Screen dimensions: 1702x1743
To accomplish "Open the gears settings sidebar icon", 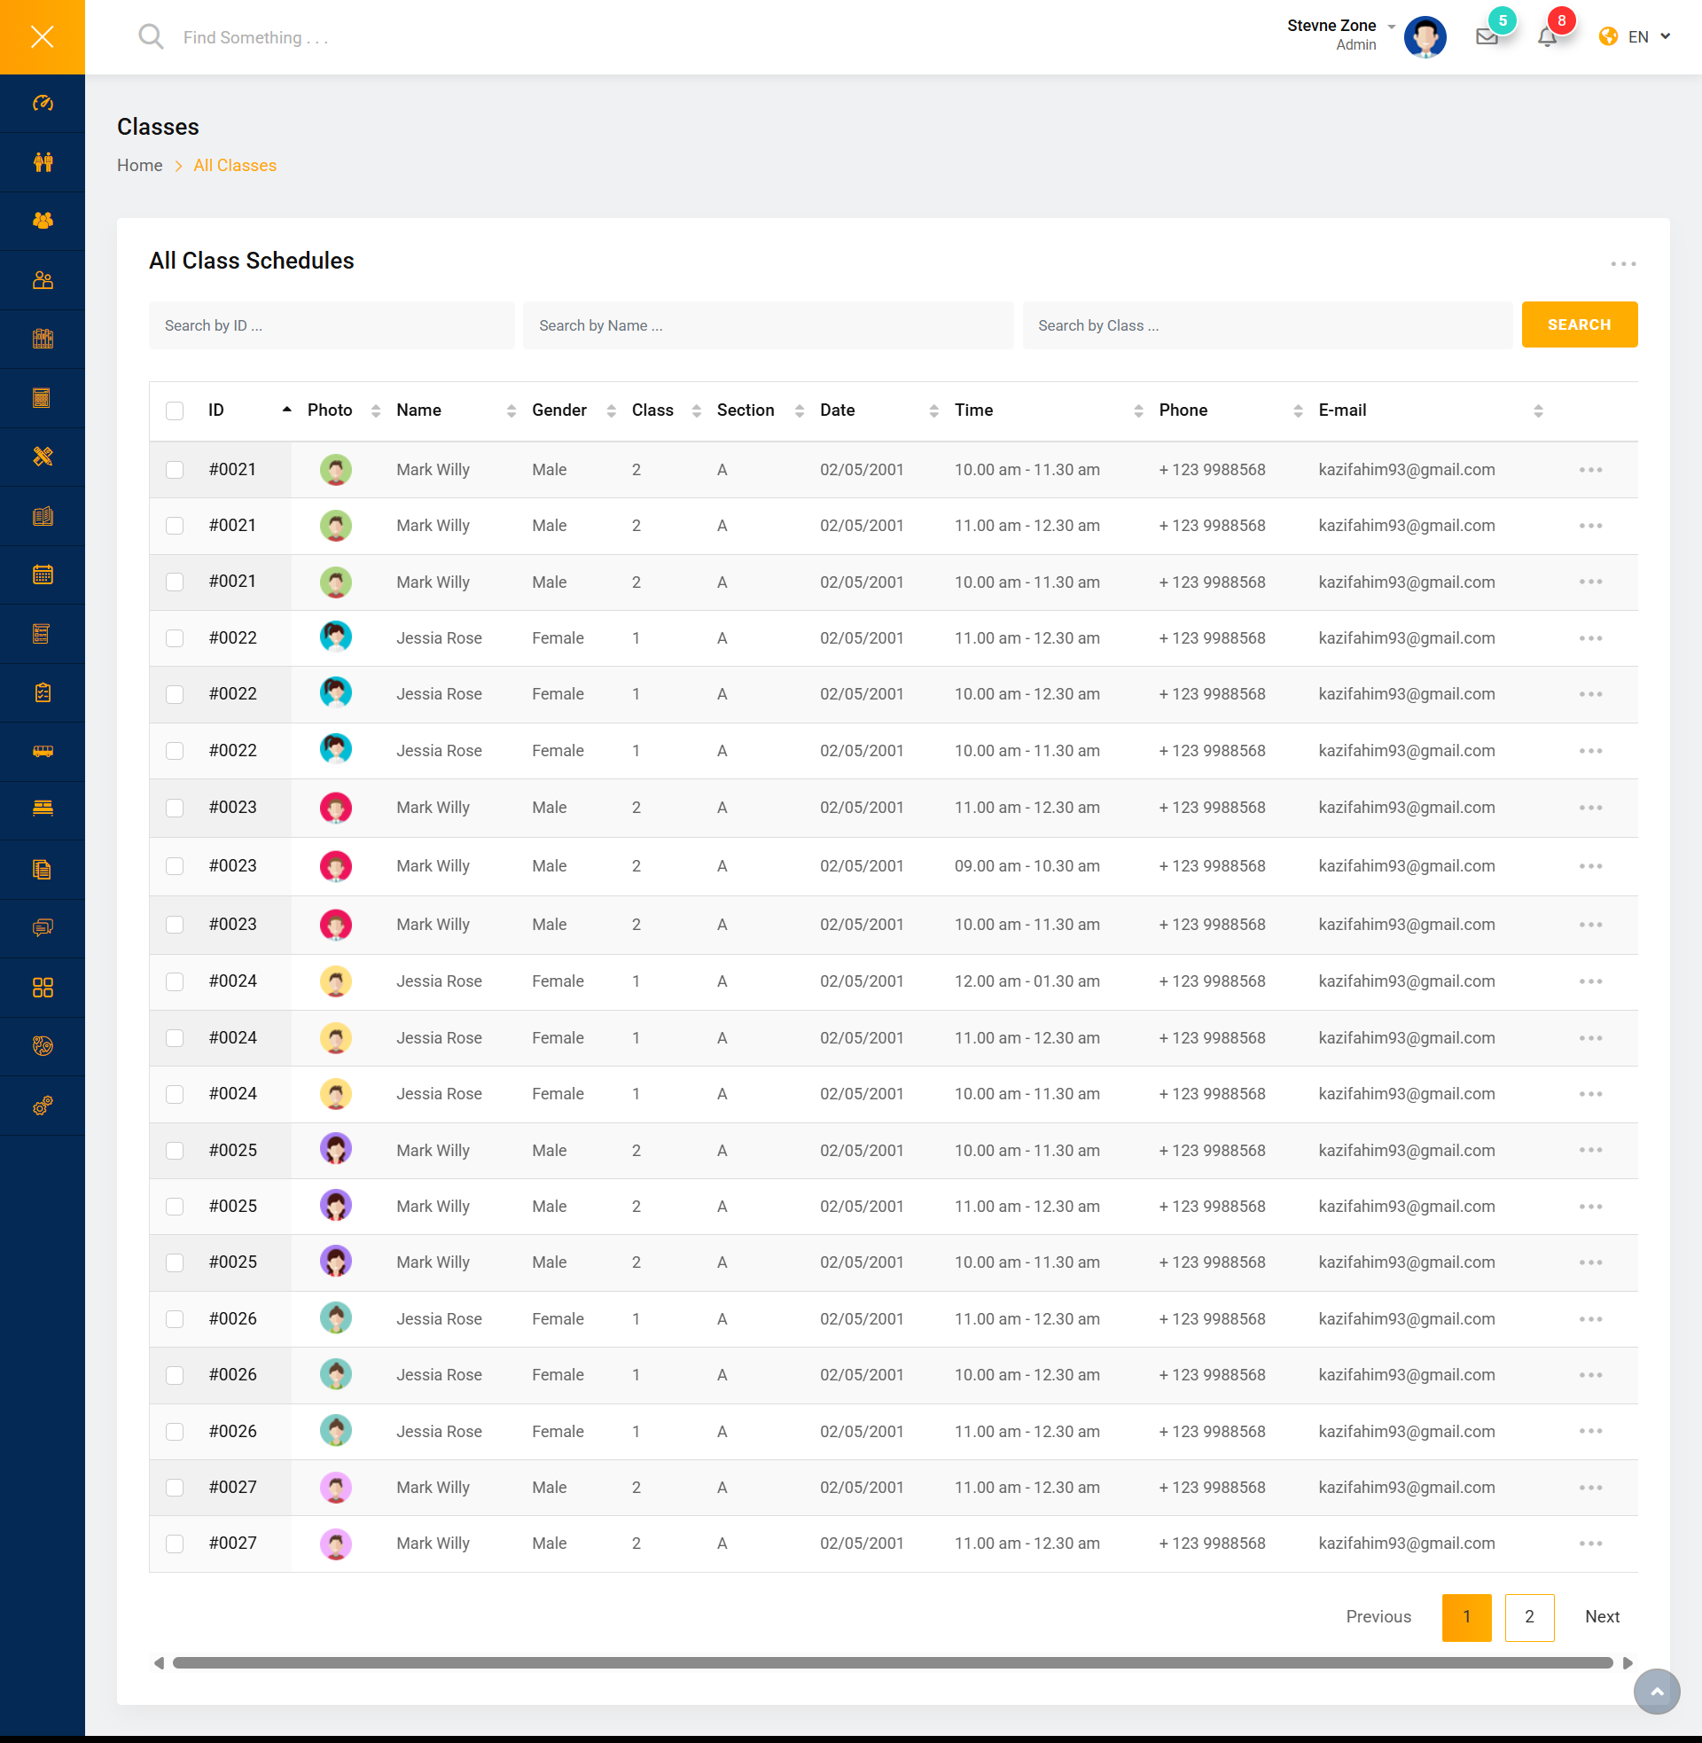I will (42, 1106).
